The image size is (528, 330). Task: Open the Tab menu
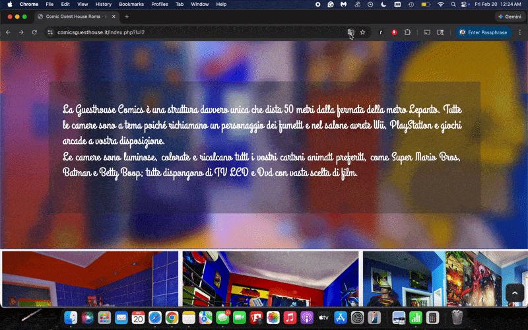pos(180,5)
